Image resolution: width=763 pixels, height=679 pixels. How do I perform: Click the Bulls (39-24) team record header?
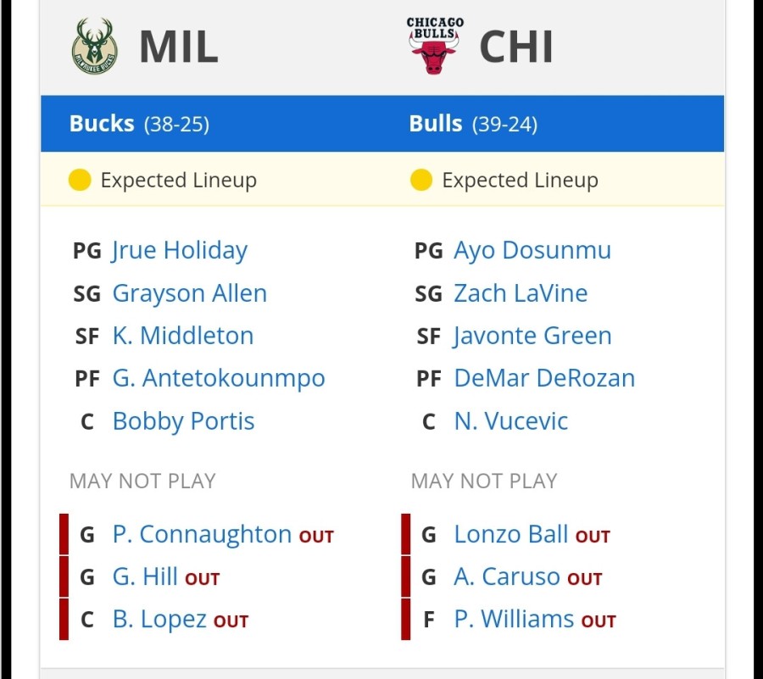click(x=473, y=124)
